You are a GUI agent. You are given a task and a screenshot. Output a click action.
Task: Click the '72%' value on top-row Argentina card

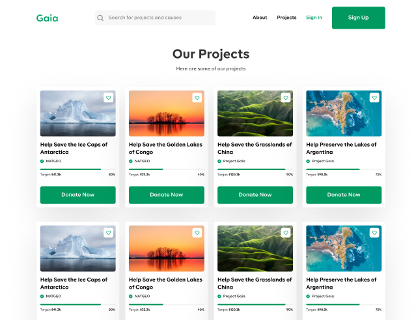click(x=379, y=175)
